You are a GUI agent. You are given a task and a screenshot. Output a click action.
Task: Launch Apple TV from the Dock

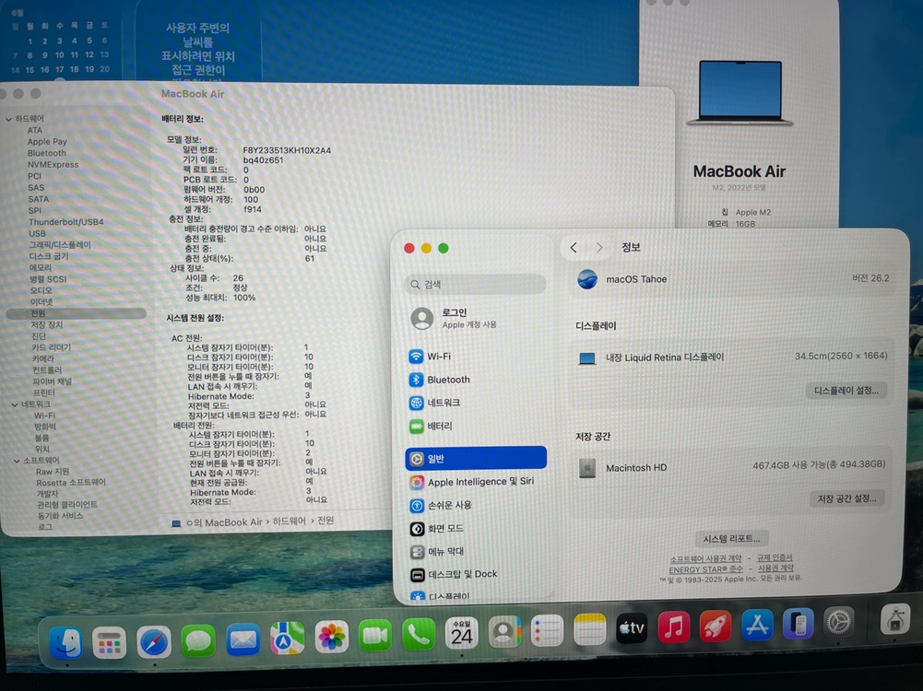(x=632, y=628)
